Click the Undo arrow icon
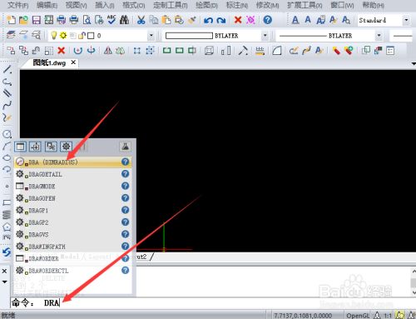 [x=208, y=20]
